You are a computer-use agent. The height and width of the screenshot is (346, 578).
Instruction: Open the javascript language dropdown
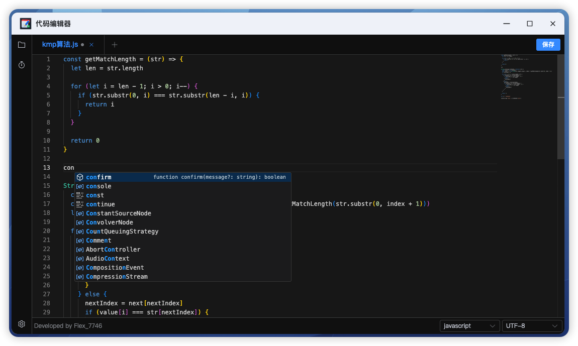(x=469, y=326)
